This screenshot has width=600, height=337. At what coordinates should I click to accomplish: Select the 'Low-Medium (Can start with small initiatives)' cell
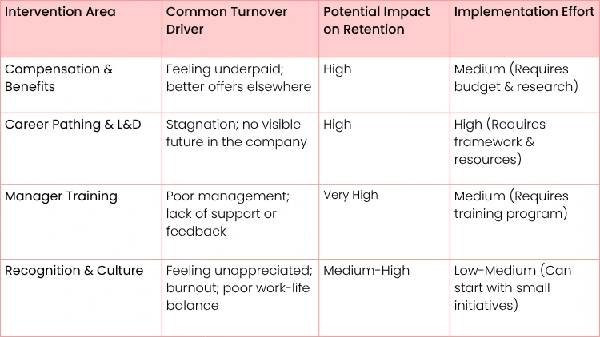513,287
